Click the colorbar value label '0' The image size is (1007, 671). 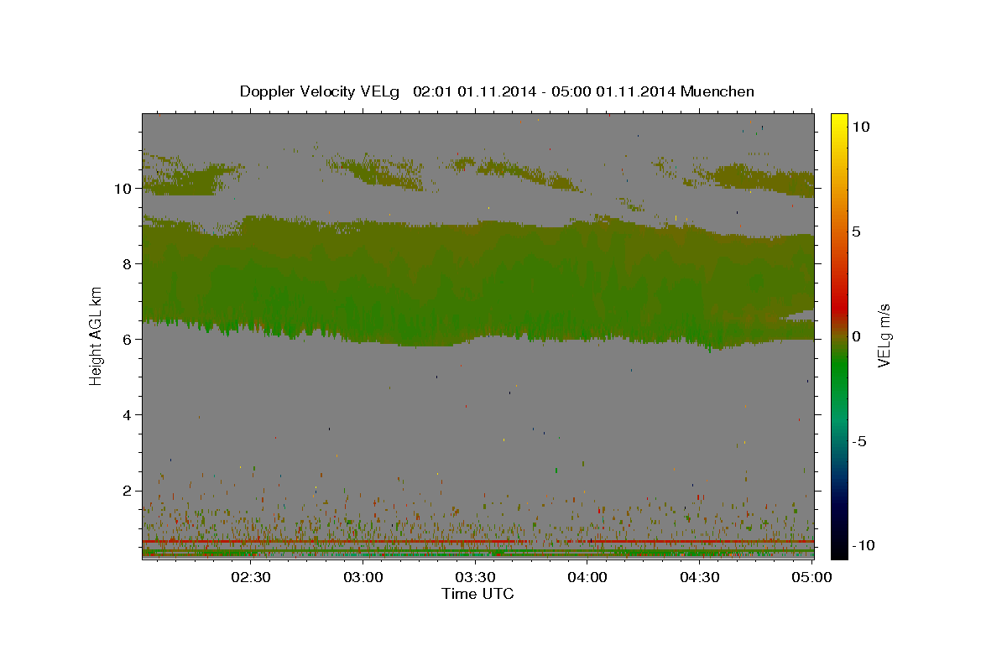coord(856,336)
